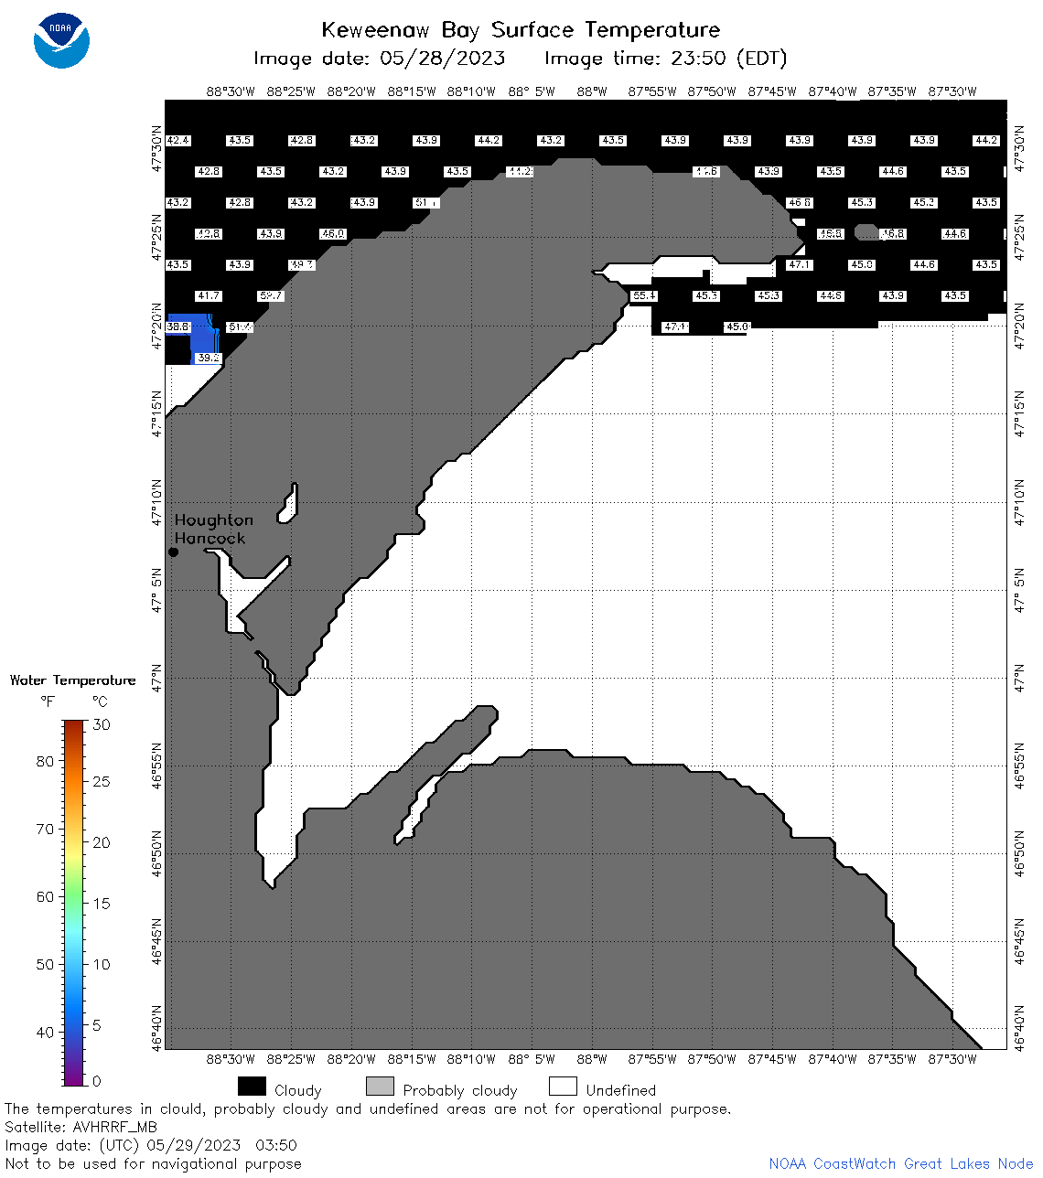
Task: Click the °F unit label
Action: tap(48, 701)
